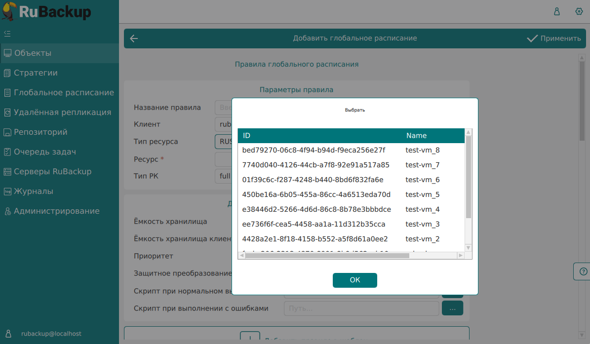Screen dimensions: 590x344
Task: Click the ID column header
Action: [247, 136]
